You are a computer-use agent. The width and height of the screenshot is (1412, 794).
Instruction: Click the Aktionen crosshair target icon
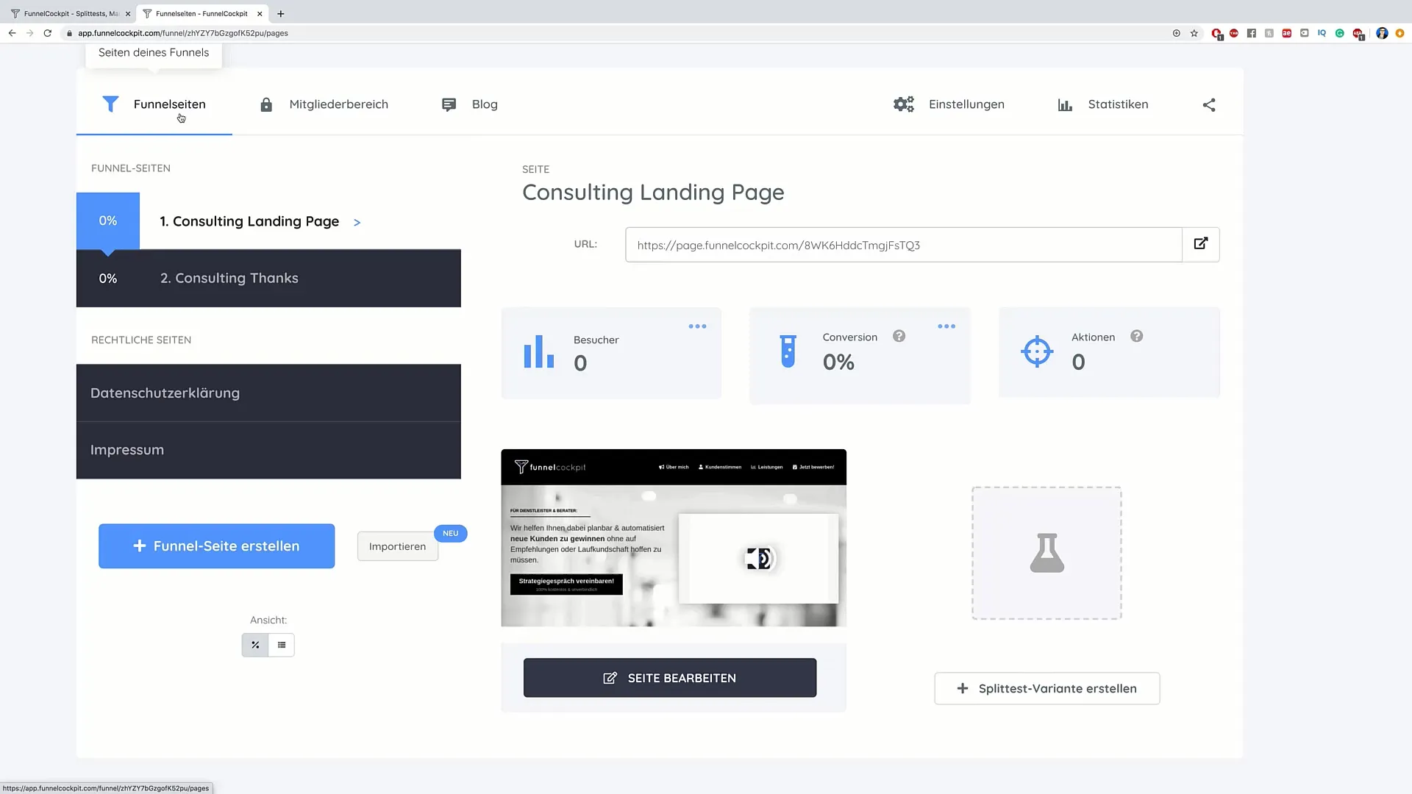click(x=1037, y=352)
